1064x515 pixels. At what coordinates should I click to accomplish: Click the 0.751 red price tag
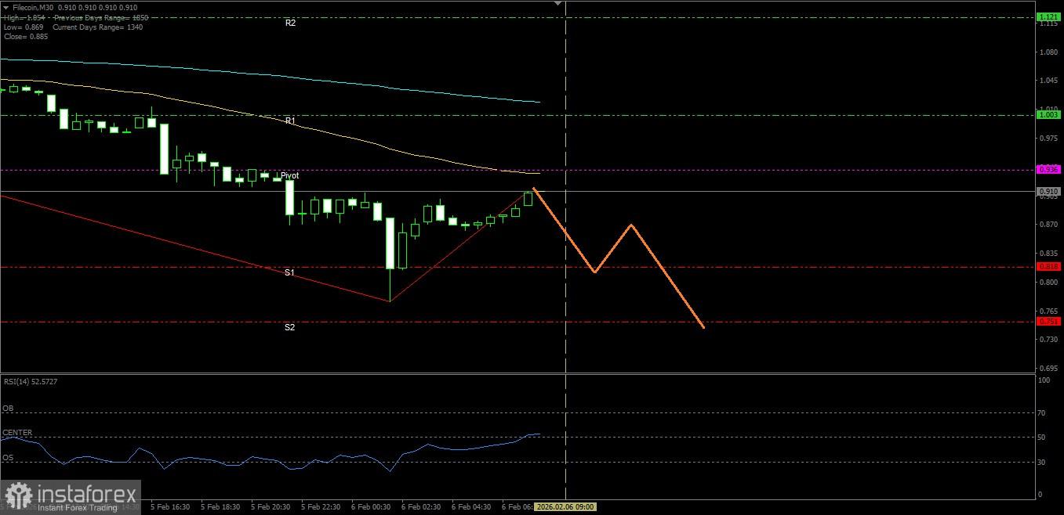point(1048,322)
